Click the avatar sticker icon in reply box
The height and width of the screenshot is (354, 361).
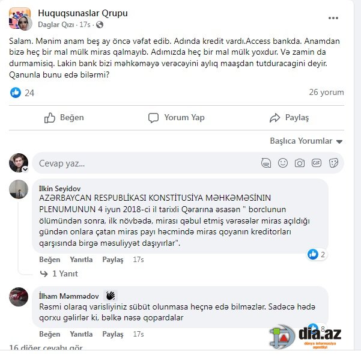pos(266,163)
